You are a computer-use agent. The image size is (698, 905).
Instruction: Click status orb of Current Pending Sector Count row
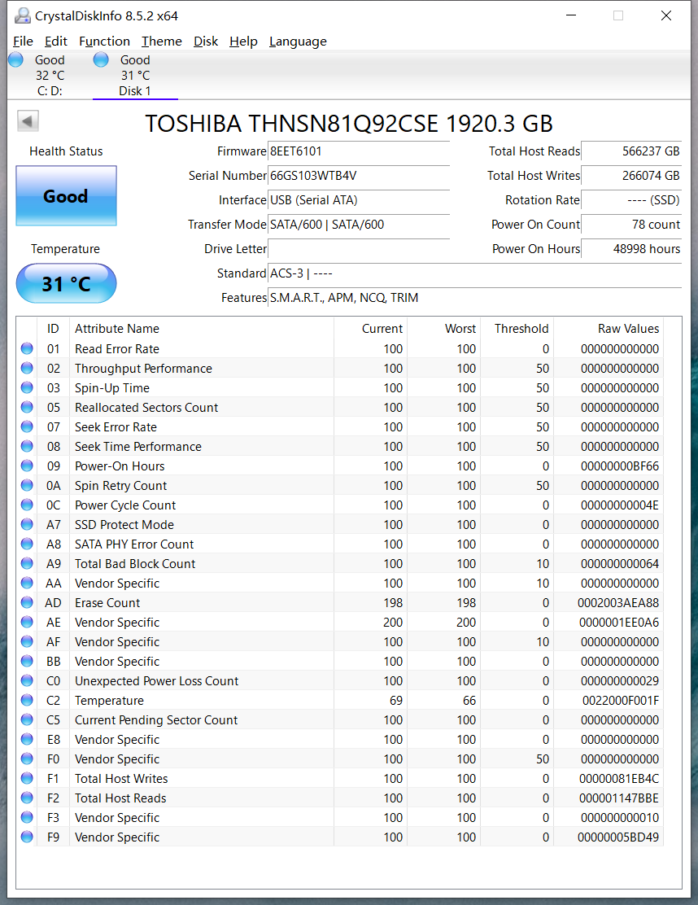(x=27, y=719)
